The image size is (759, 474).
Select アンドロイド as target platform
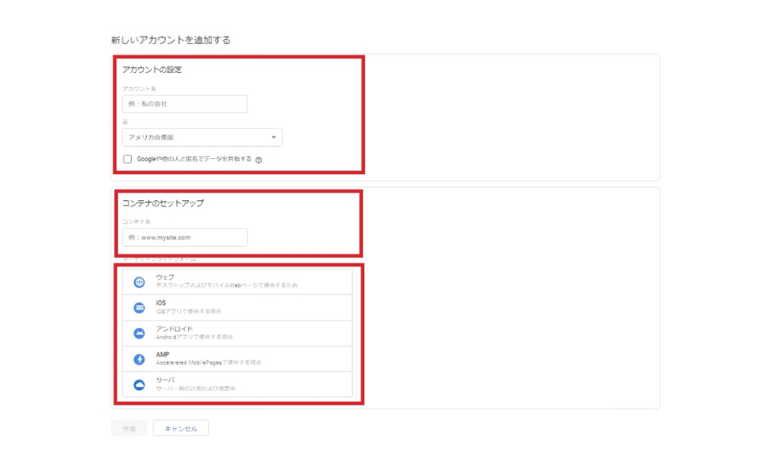237,333
